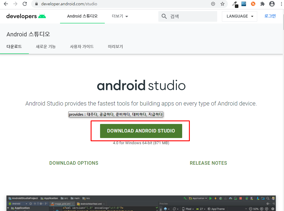Click into the 검색 search field
The height and width of the screenshot is (211, 284).
(188, 16)
